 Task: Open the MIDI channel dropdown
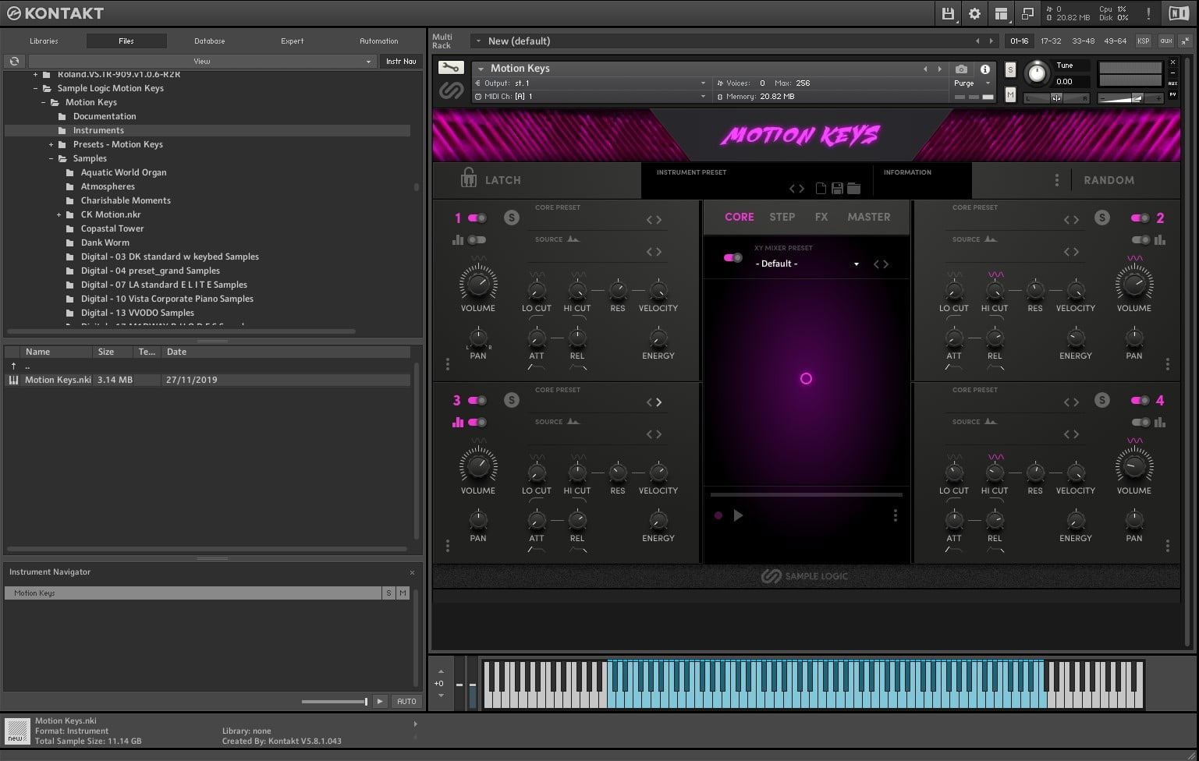pos(591,96)
